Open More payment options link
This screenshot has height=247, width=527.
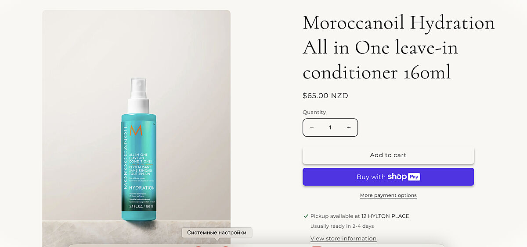[x=388, y=195]
